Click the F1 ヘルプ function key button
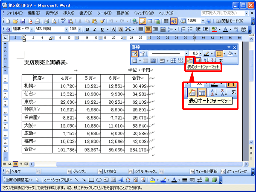 click(13, 172)
